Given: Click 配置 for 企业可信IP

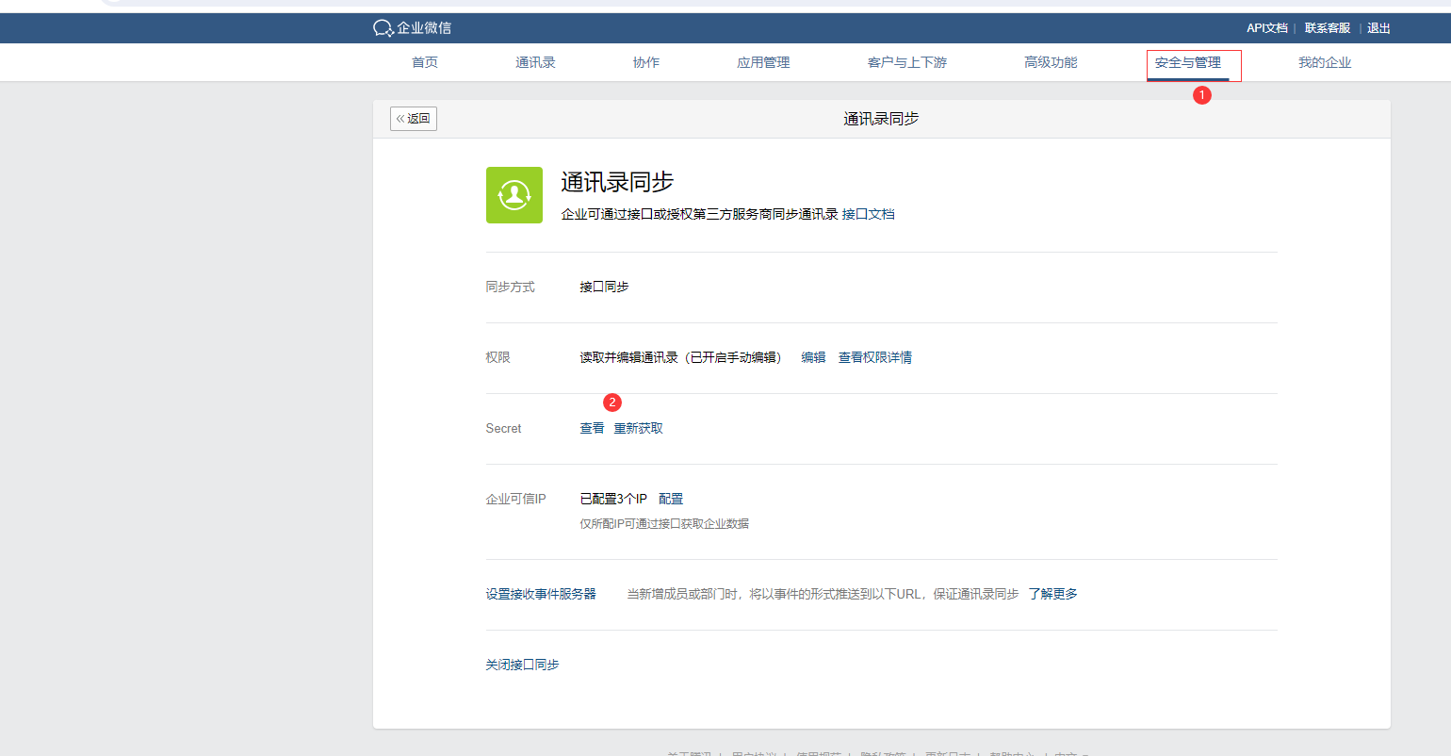Looking at the screenshot, I should pos(671,499).
